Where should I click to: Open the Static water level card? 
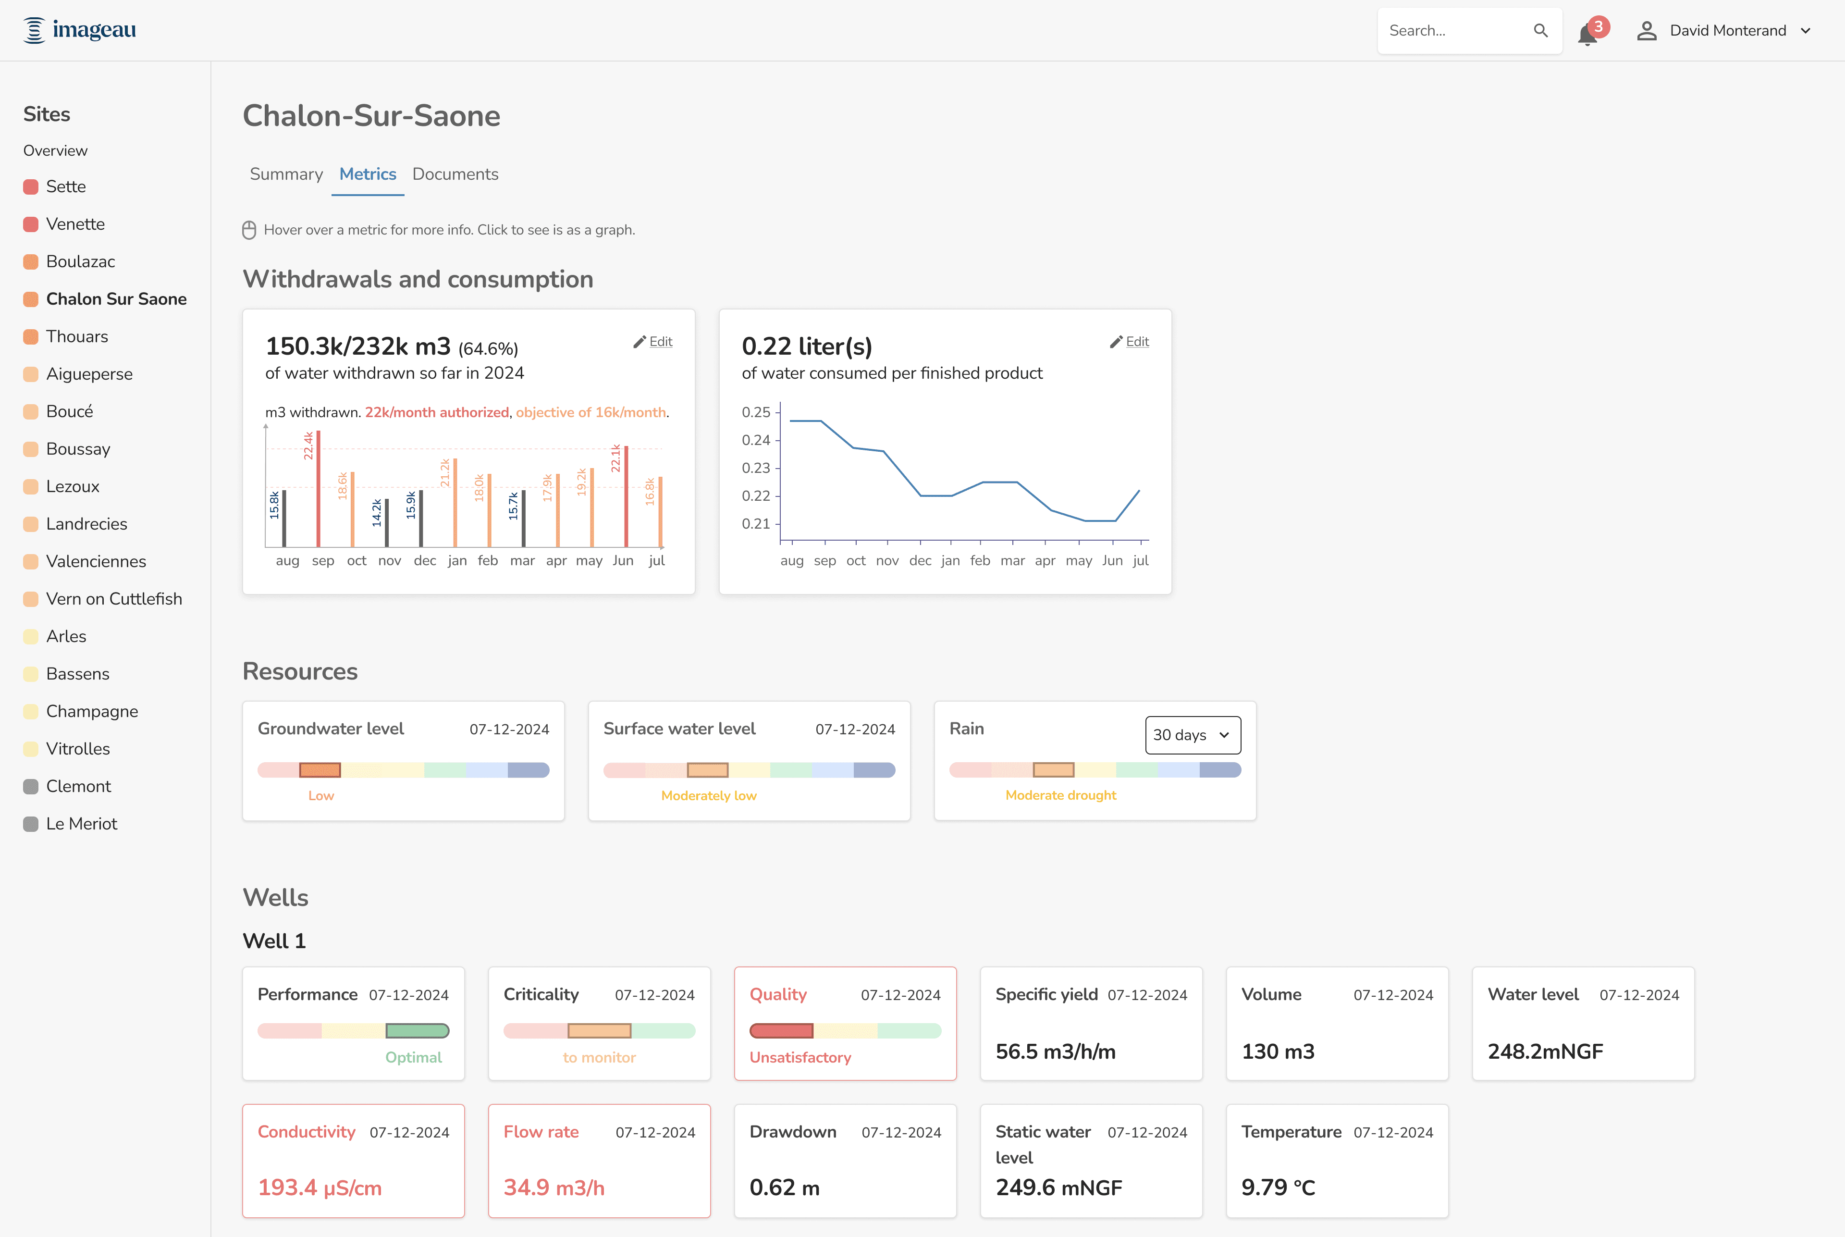(1092, 1161)
